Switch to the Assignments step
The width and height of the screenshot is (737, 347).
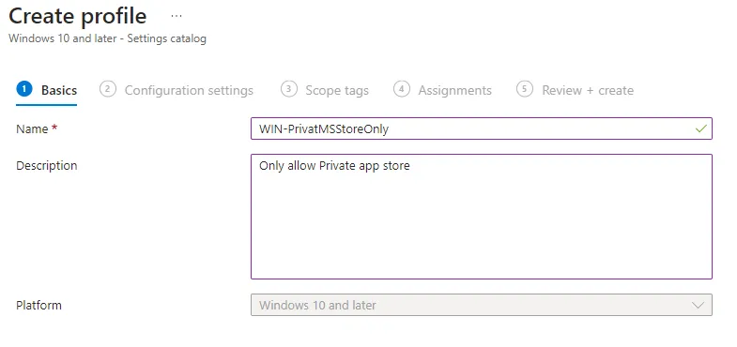pyautogui.click(x=443, y=90)
